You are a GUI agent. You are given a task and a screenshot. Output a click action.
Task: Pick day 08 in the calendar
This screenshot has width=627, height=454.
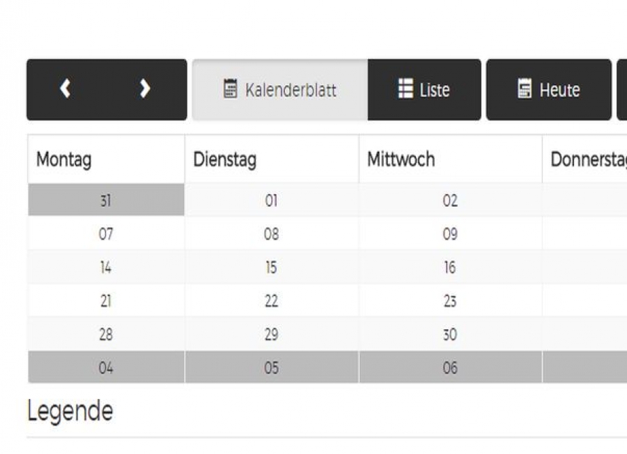click(271, 234)
